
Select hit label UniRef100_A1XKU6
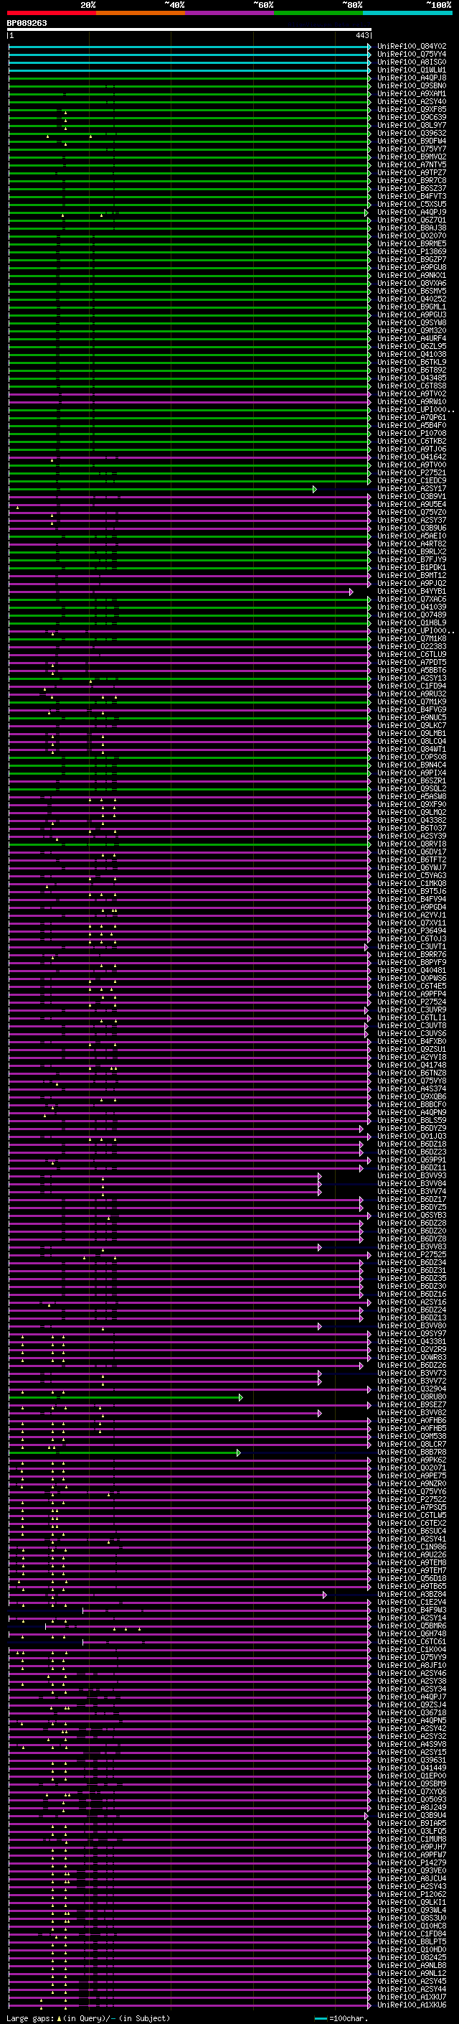[412, 2005]
